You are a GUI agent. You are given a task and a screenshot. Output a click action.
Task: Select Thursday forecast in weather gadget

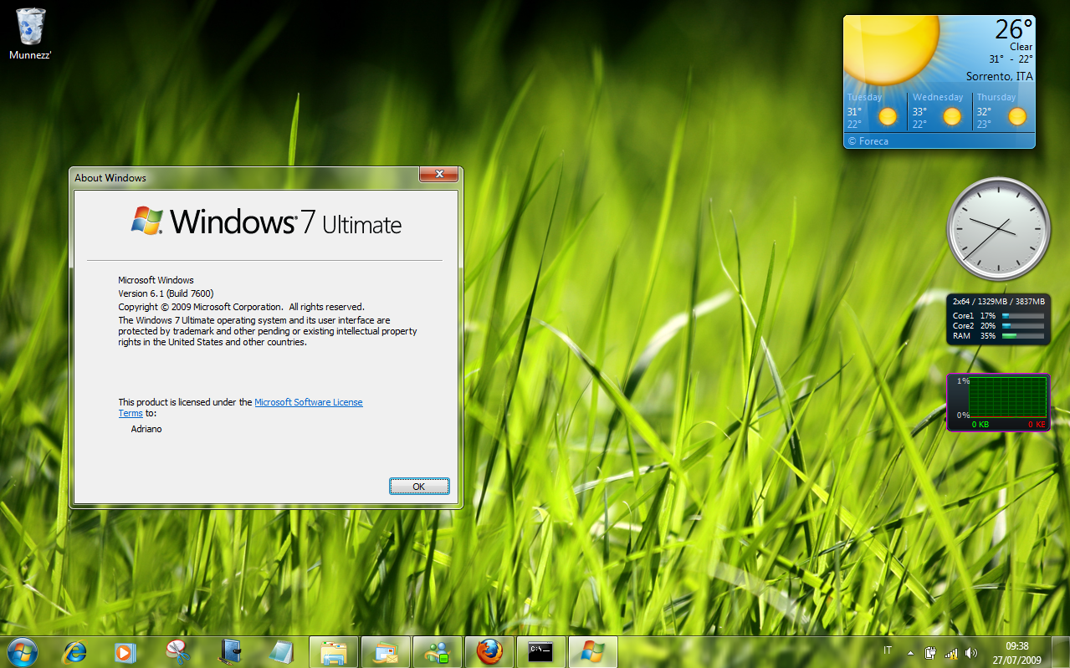[x=1004, y=110]
